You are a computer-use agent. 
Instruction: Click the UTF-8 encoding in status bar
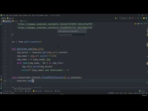coord(125,93)
